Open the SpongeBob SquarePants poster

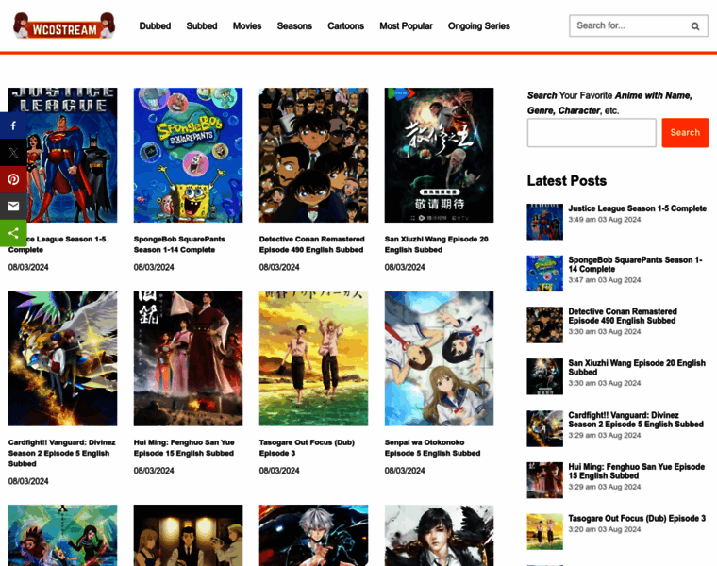188,155
